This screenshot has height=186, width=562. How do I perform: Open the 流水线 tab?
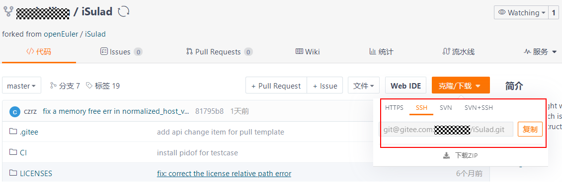[x=459, y=52]
